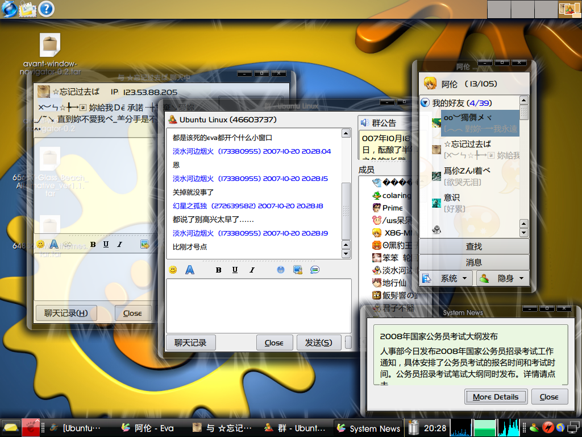Toggle bold in Ubuntu Linux group chat

click(x=219, y=270)
